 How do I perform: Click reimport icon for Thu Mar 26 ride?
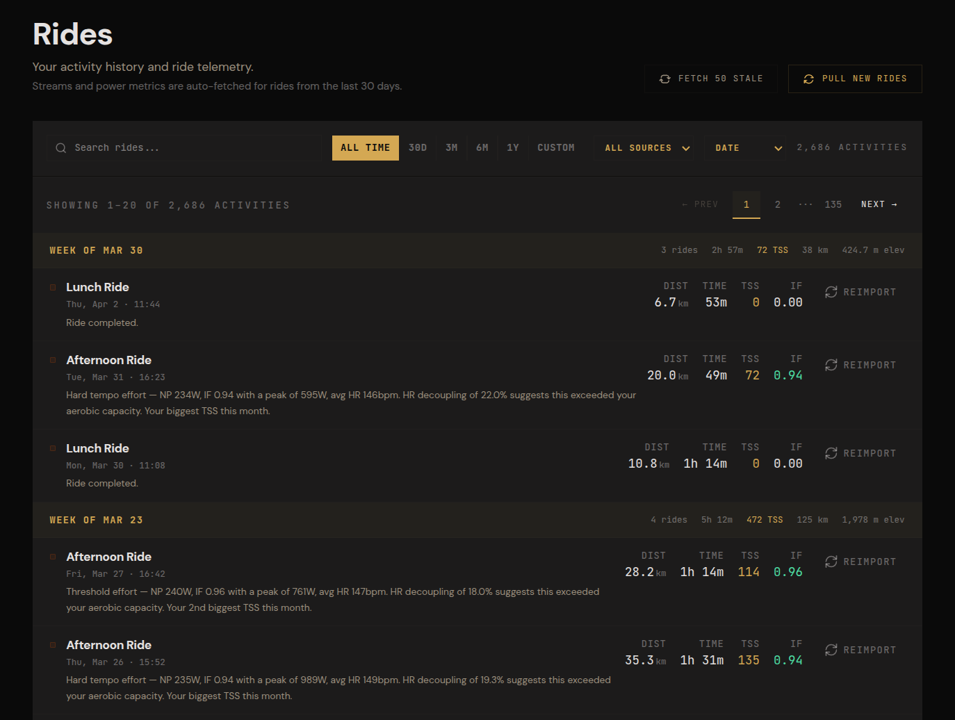(x=831, y=650)
